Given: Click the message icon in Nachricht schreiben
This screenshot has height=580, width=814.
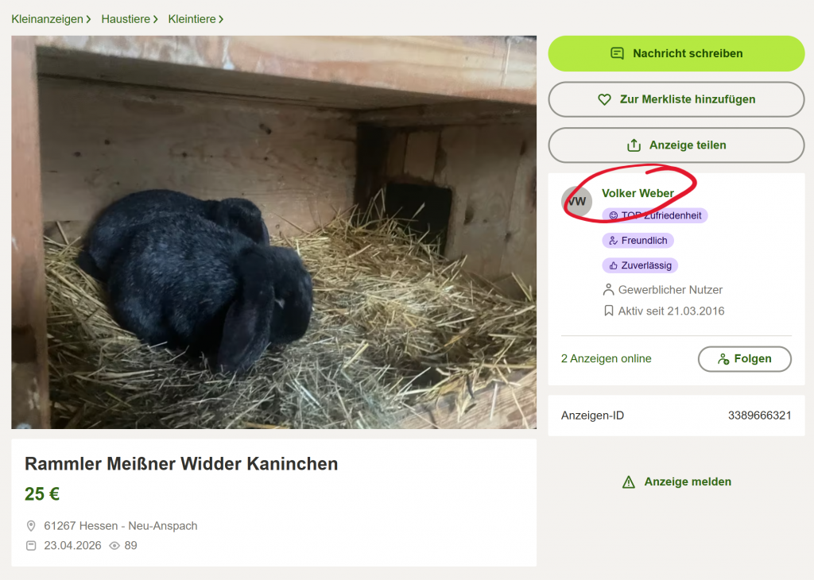Looking at the screenshot, I should (x=617, y=53).
